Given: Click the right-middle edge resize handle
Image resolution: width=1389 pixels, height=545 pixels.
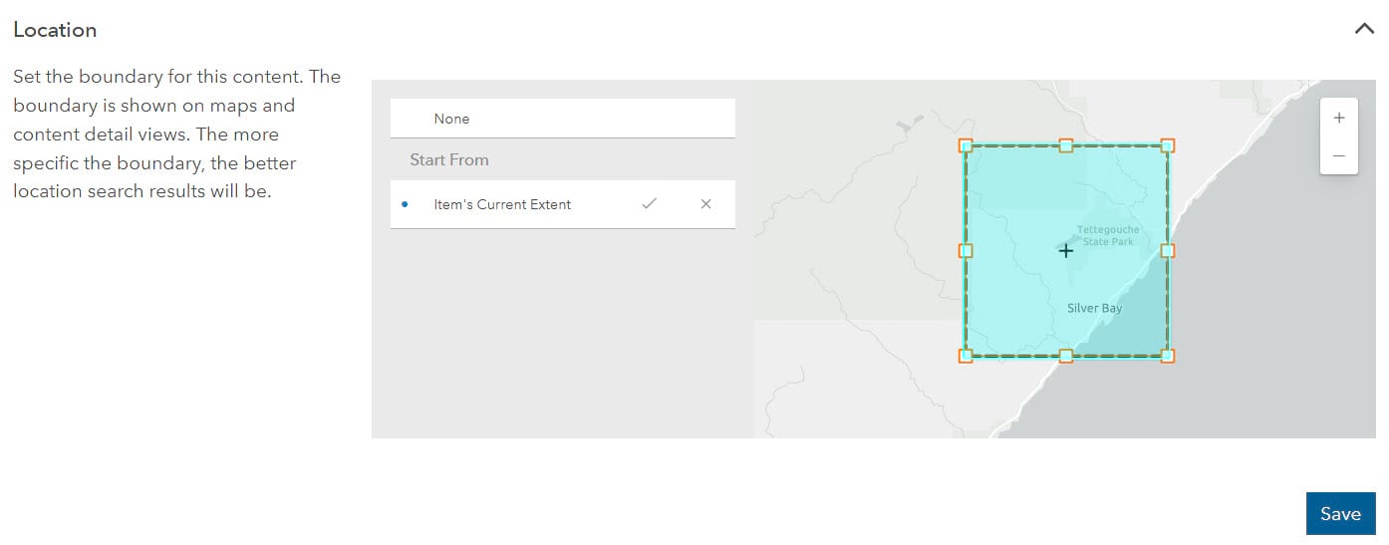Looking at the screenshot, I should click(1168, 251).
